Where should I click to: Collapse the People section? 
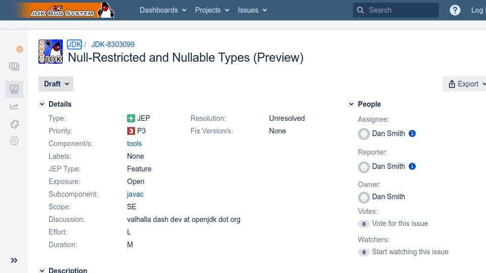(351, 104)
